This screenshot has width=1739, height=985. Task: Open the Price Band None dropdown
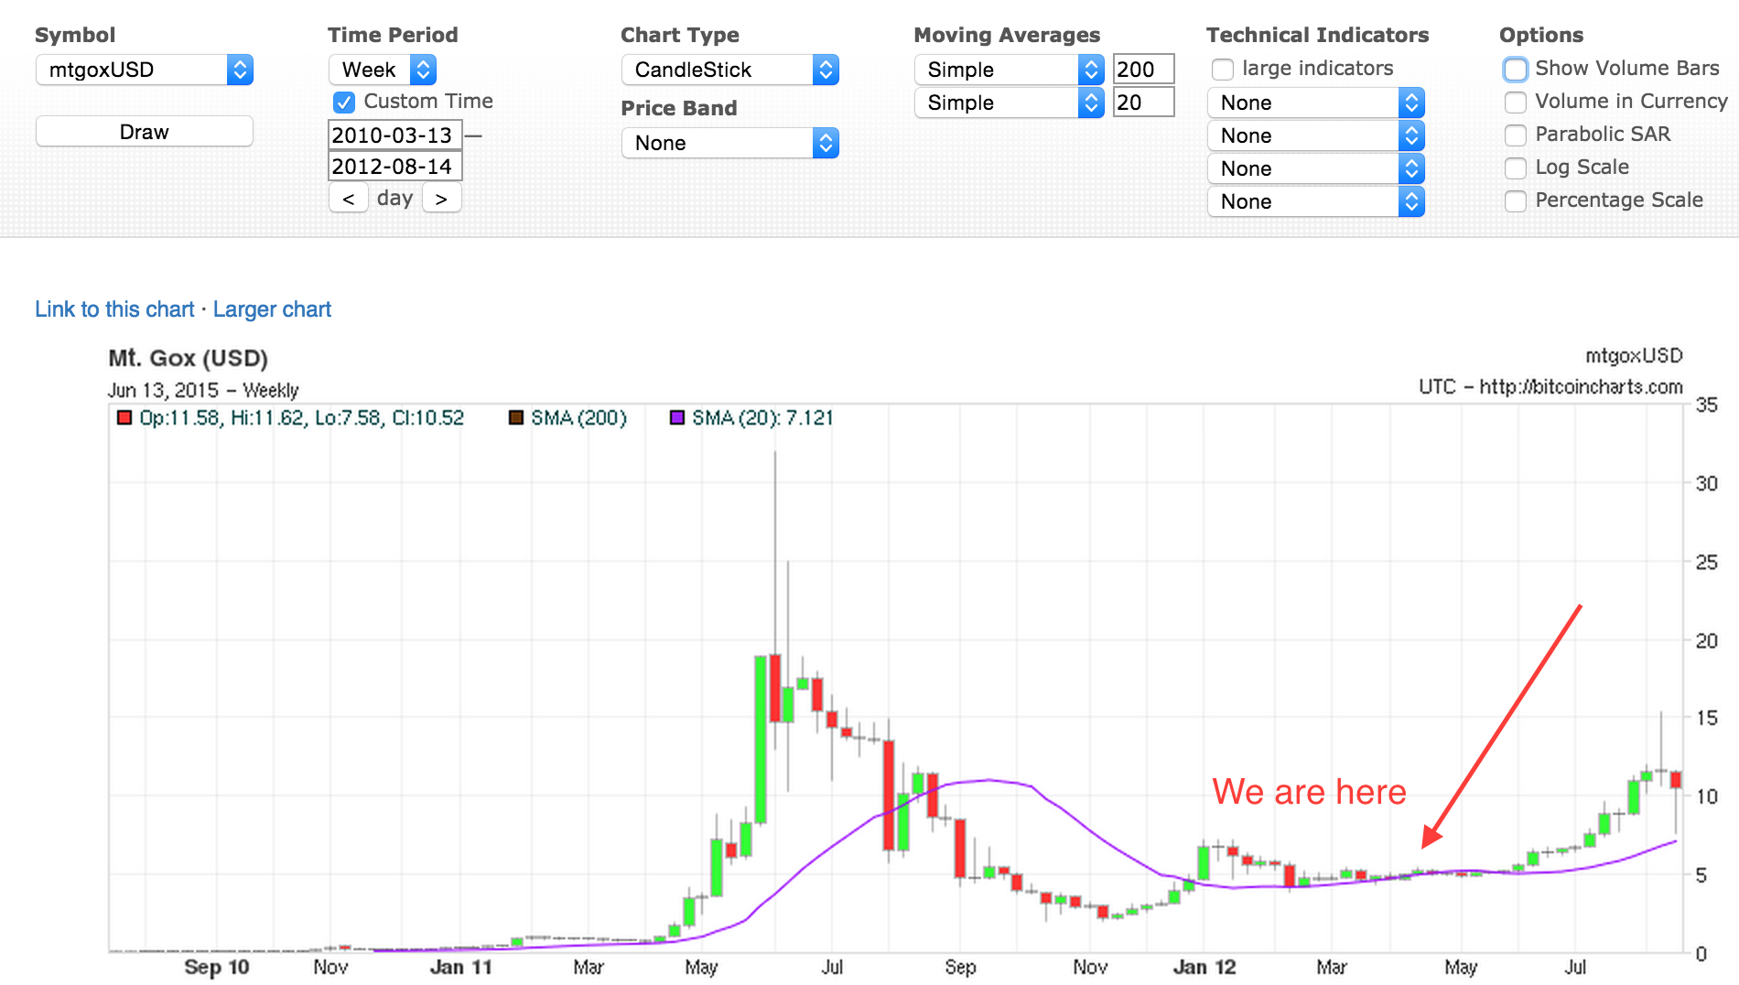[730, 143]
